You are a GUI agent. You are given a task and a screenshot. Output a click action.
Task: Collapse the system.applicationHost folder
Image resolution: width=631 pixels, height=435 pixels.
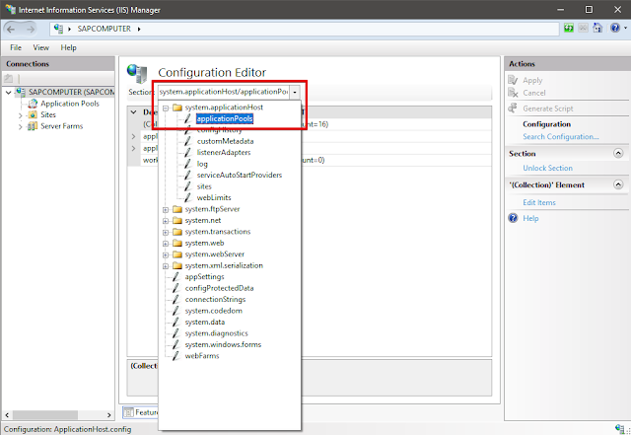click(166, 108)
